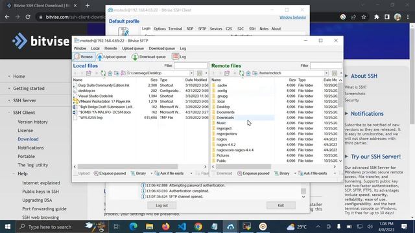Click the local path field C:\Users
The width and height of the screenshot is (415, 233).
coord(158,73)
